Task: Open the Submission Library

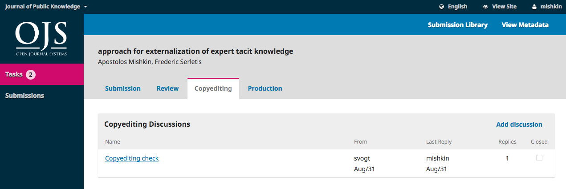Action: 458,25
